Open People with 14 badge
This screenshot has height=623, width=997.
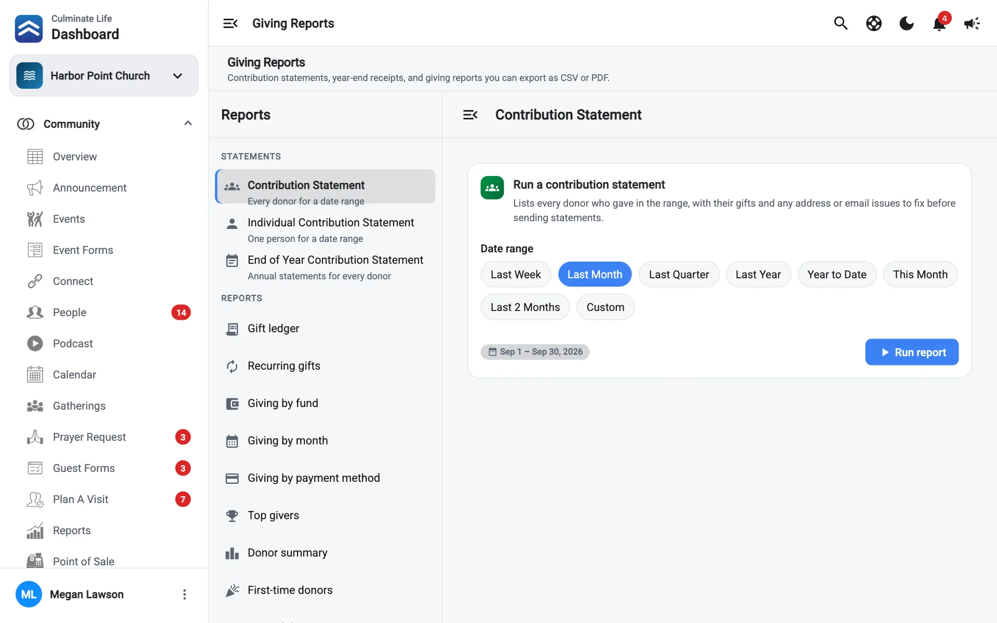point(104,313)
